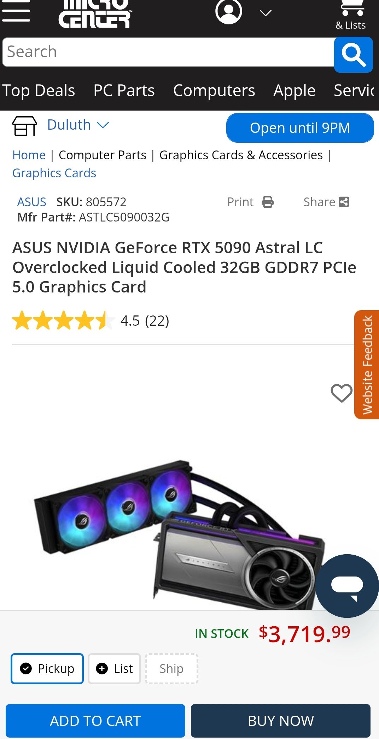Click the star rating 4.5 (22)
The height and width of the screenshot is (739, 379).
point(91,321)
